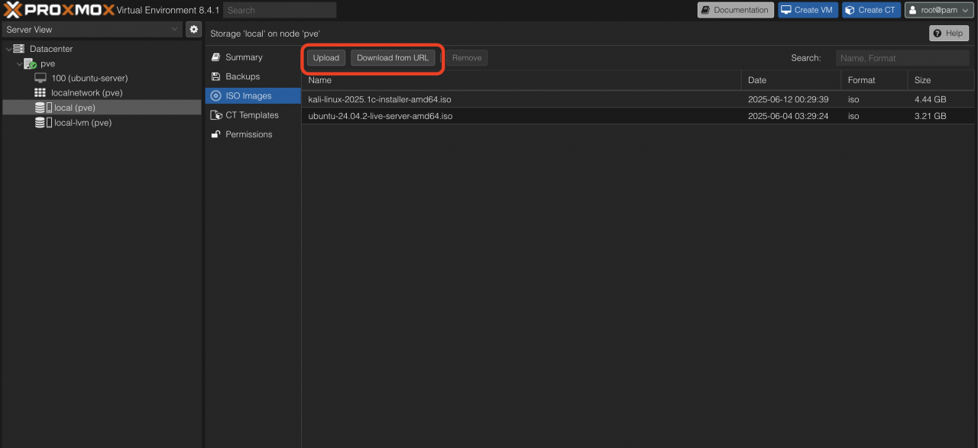
Task: Select the Datacenter label in tree
Action: coord(51,49)
